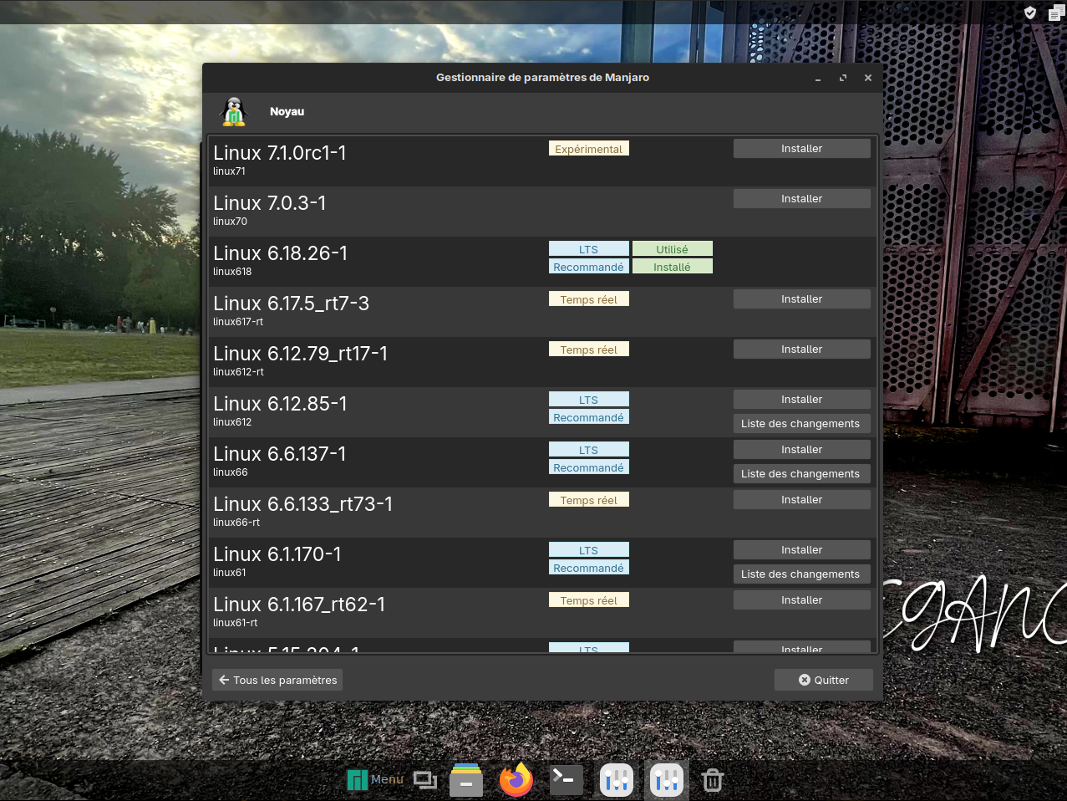The width and height of the screenshot is (1067, 801).
Task: Install LTS kernel Linux 6.6.137-1
Action: [802, 450]
